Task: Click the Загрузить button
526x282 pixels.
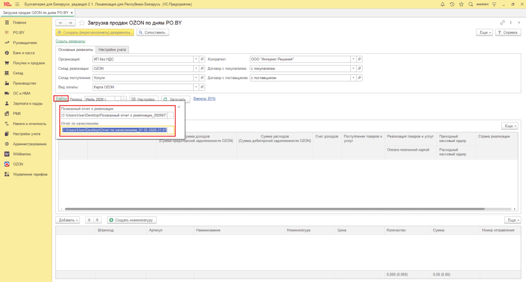Action: pyautogui.click(x=176, y=99)
